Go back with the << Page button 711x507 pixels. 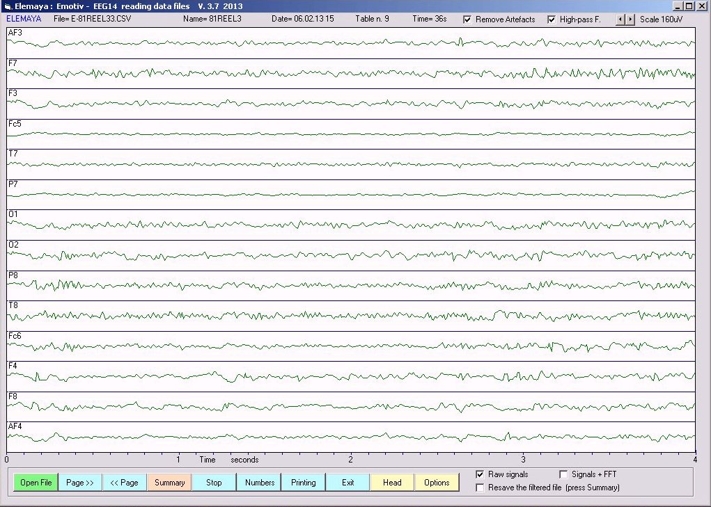point(125,483)
